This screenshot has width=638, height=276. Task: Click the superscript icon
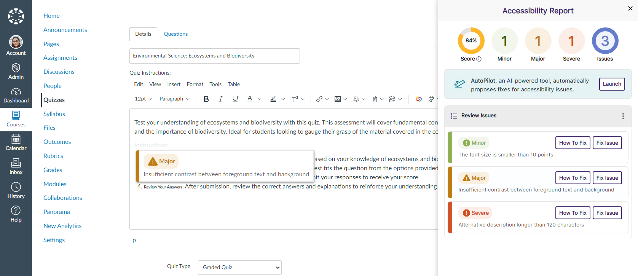295,99
